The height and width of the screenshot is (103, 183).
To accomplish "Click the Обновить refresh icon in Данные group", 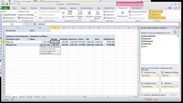I will [x=89, y=13].
